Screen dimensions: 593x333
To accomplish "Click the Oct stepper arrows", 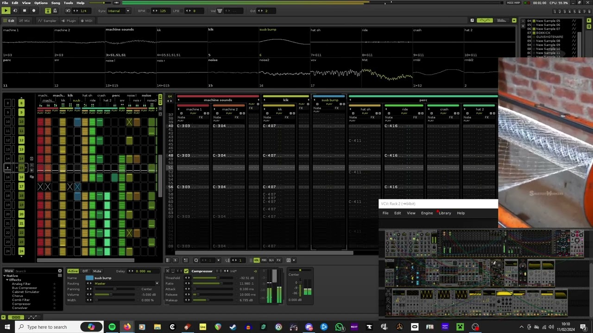I will (260, 11).
